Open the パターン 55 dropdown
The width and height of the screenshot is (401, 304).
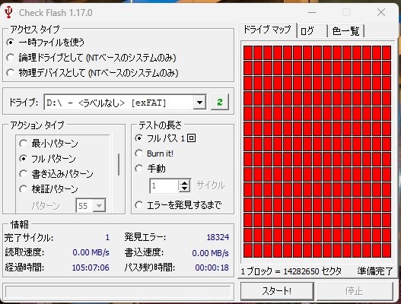pyautogui.click(x=99, y=205)
